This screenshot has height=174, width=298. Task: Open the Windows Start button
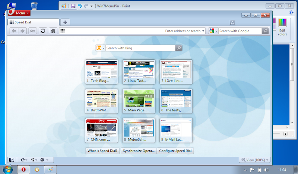pos(7,169)
